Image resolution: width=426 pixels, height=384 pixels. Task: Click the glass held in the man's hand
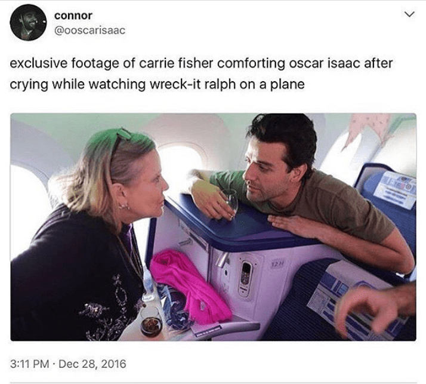tap(229, 202)
